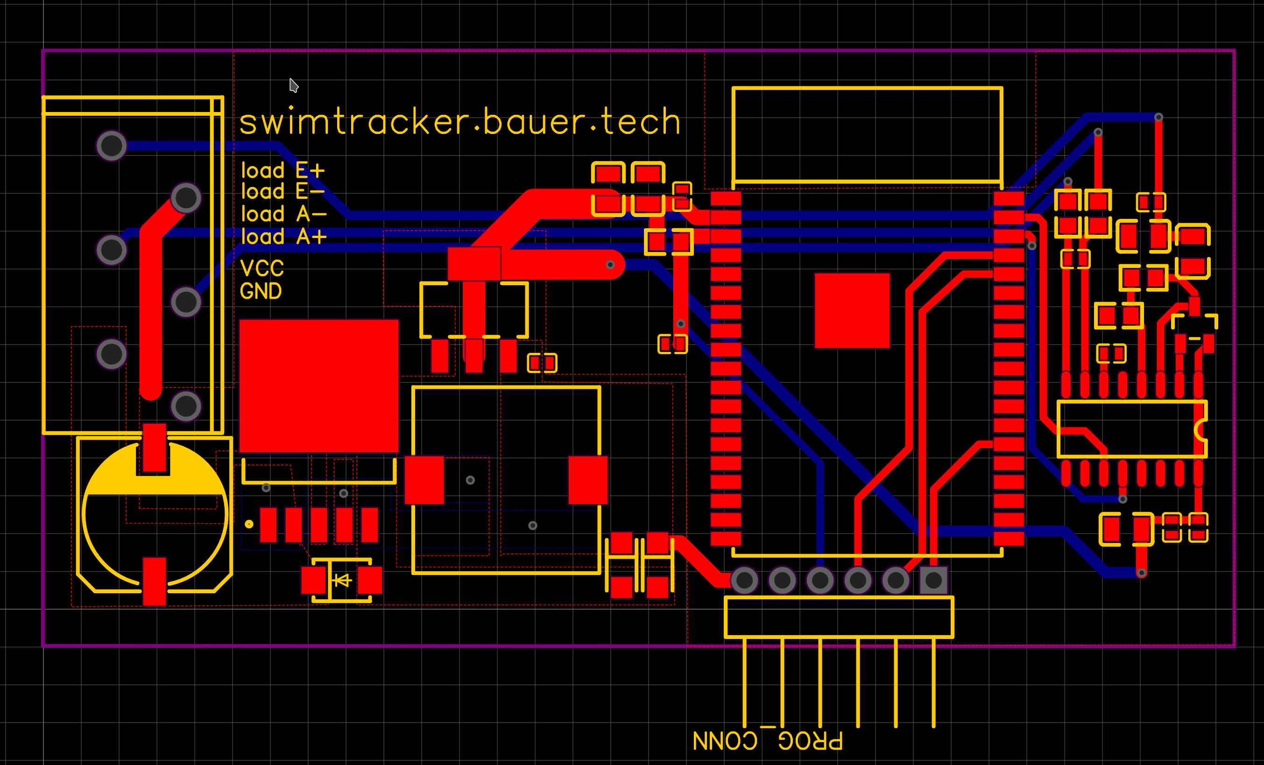Viewport: 1264px width, 765px height.
Task: Select the "load A+" label
Action: pyautogui.click(x=284, y=236)
